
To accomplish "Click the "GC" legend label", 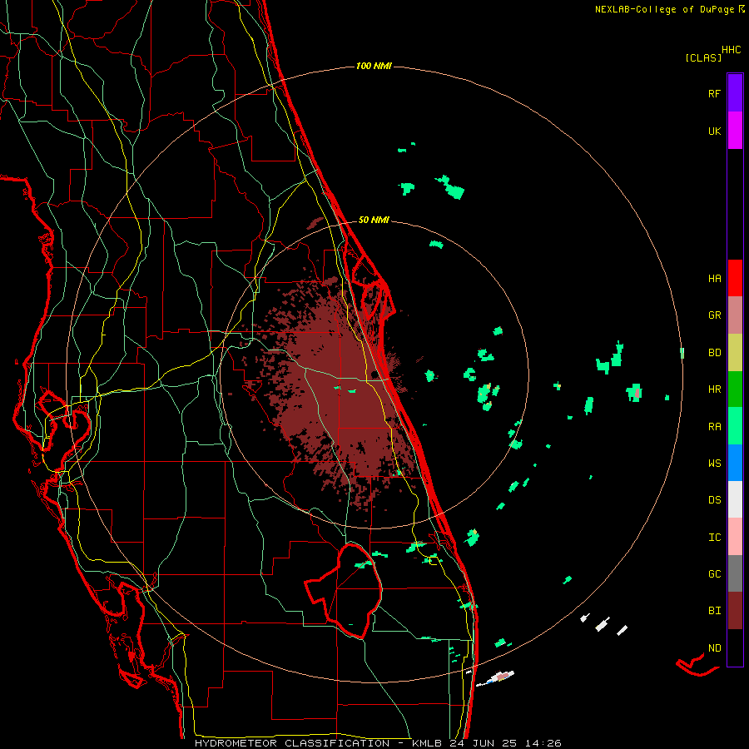I will point(714,574).
